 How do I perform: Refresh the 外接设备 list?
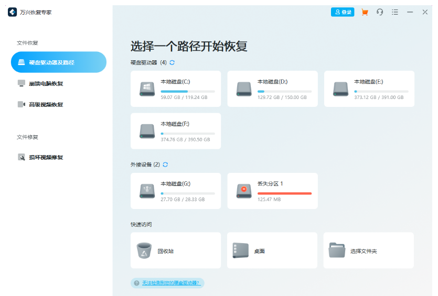[x=165, y=165]
